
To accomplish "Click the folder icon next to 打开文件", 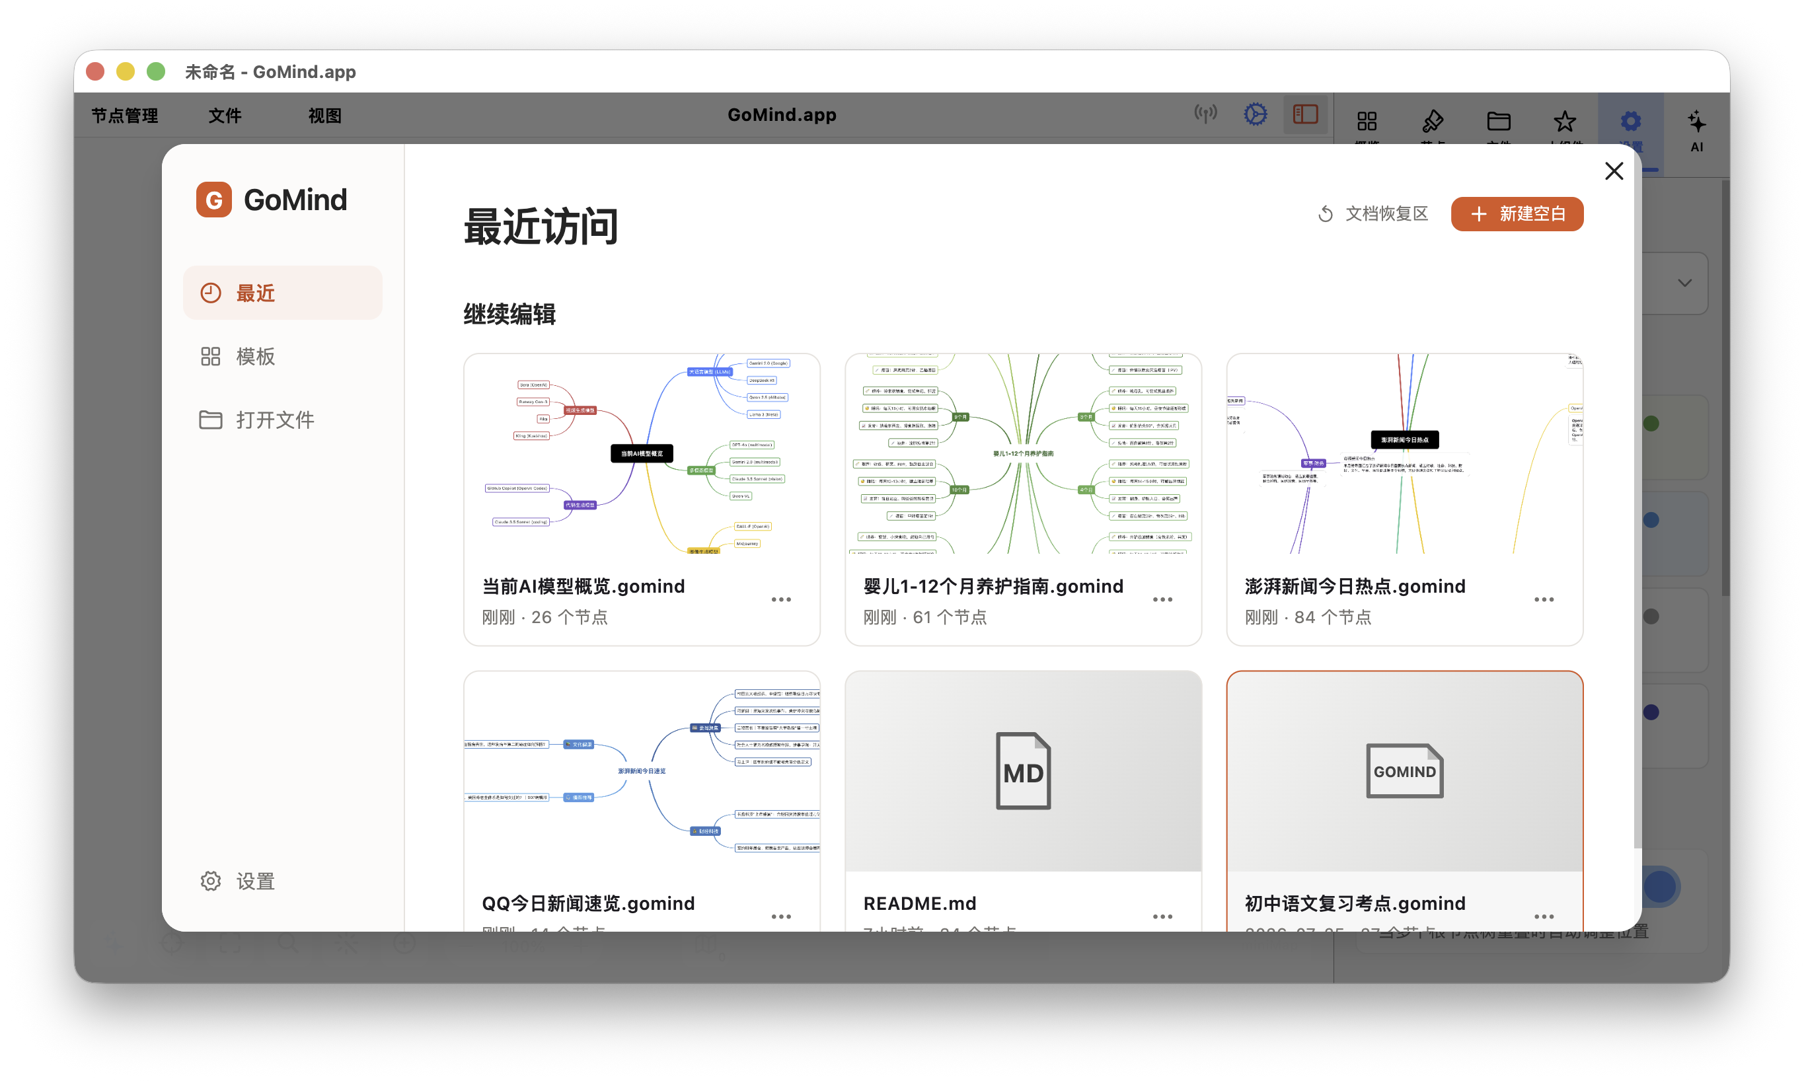I will click(211, 420).
